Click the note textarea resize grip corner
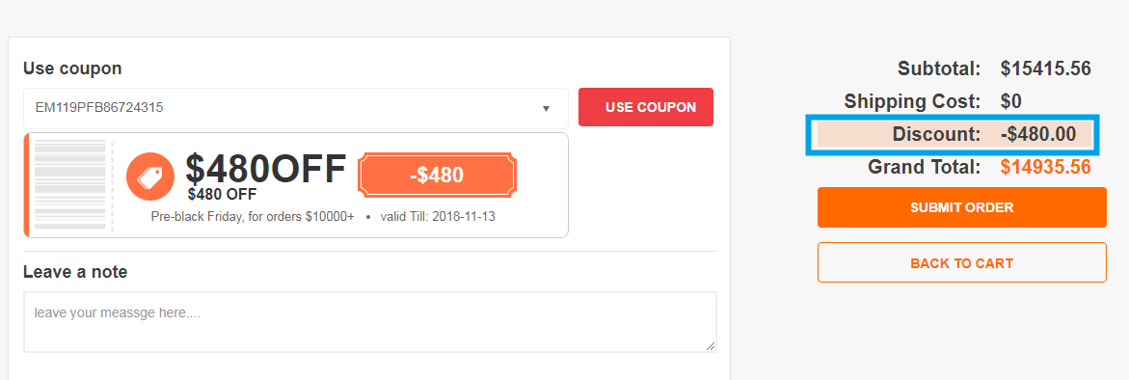This screenshot has height=380, width=1129. pos(711,346)
